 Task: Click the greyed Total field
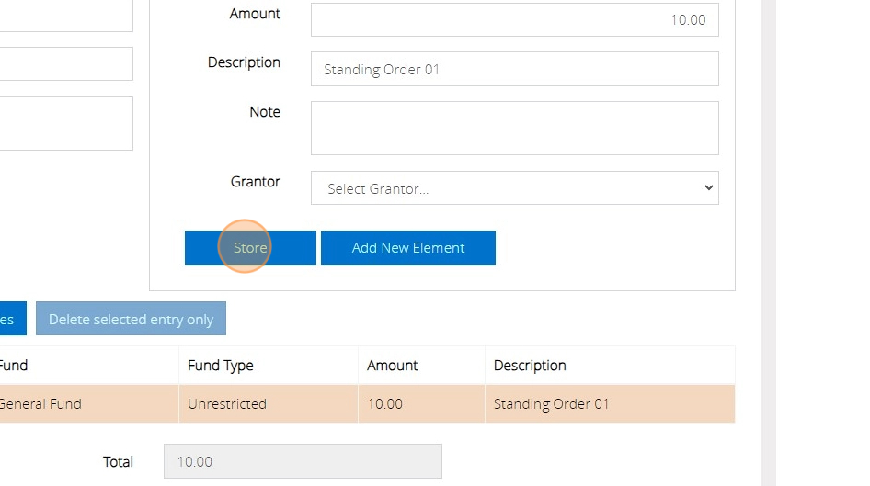(303, 461)
